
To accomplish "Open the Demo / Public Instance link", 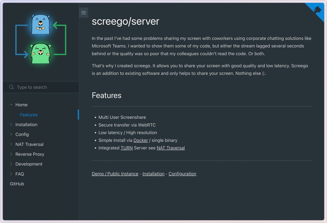I will 115,174.
